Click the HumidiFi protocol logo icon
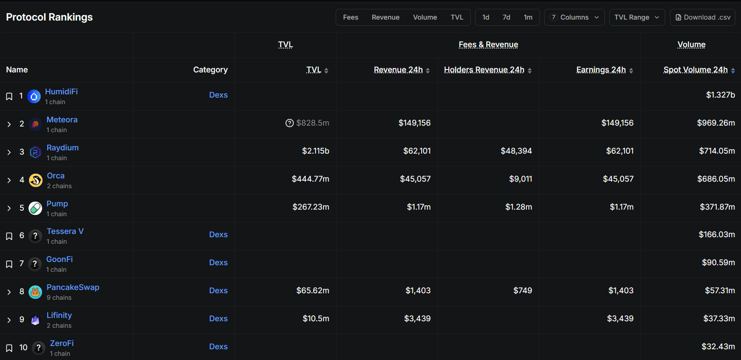This screenshot has width=741, height=360. tap(34, 97)
